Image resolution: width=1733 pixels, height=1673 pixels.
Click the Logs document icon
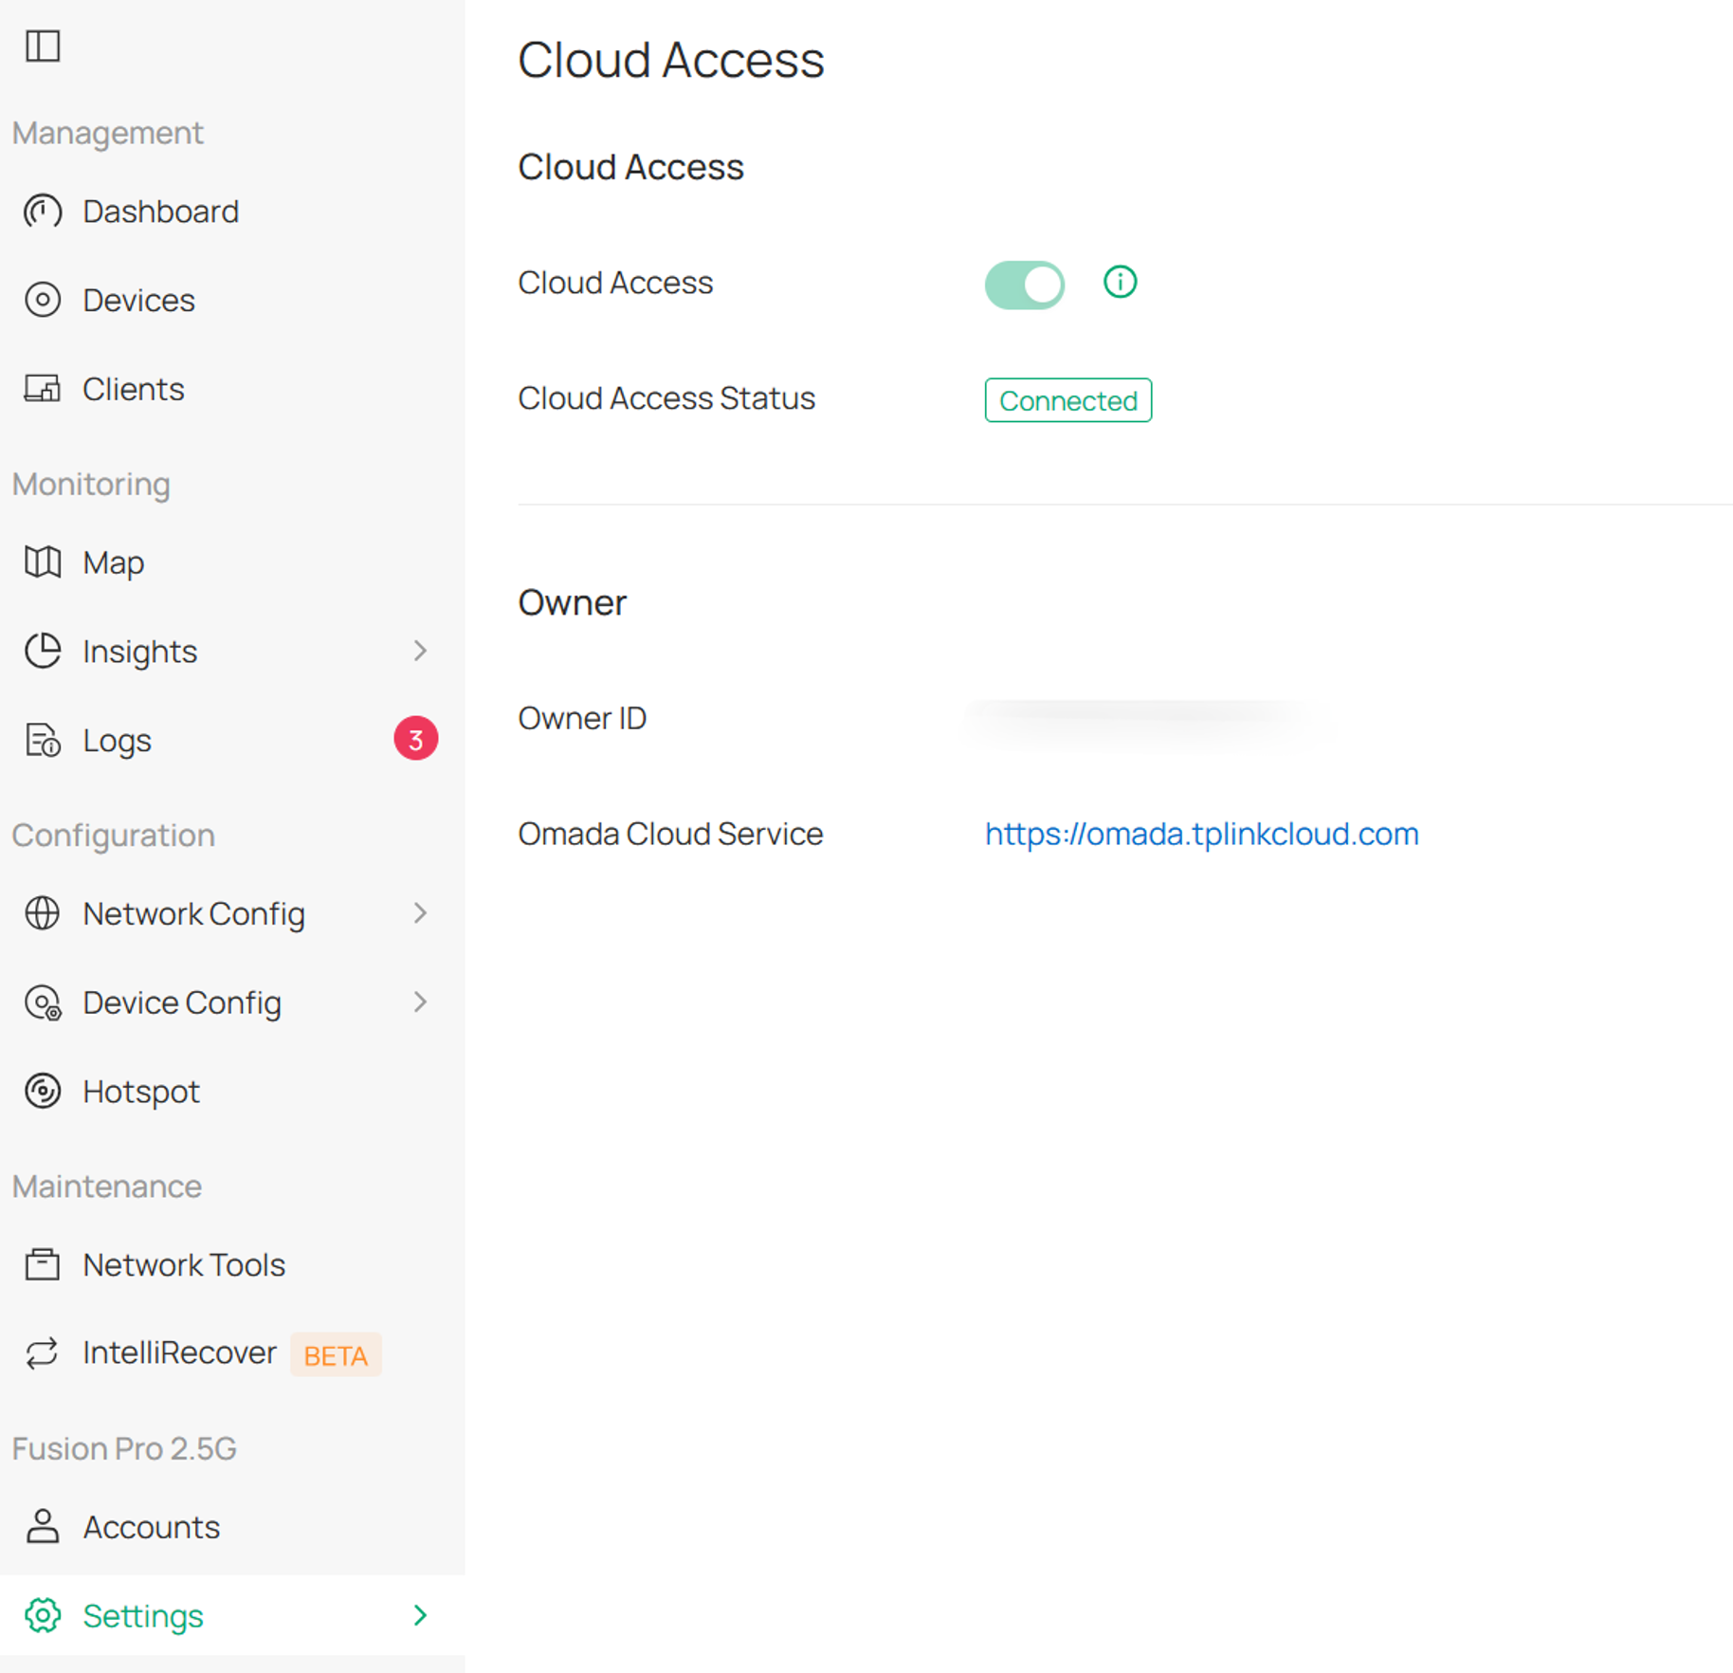click(43, 740)
